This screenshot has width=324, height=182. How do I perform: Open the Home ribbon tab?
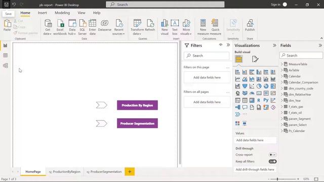click(x=25, y=13)
